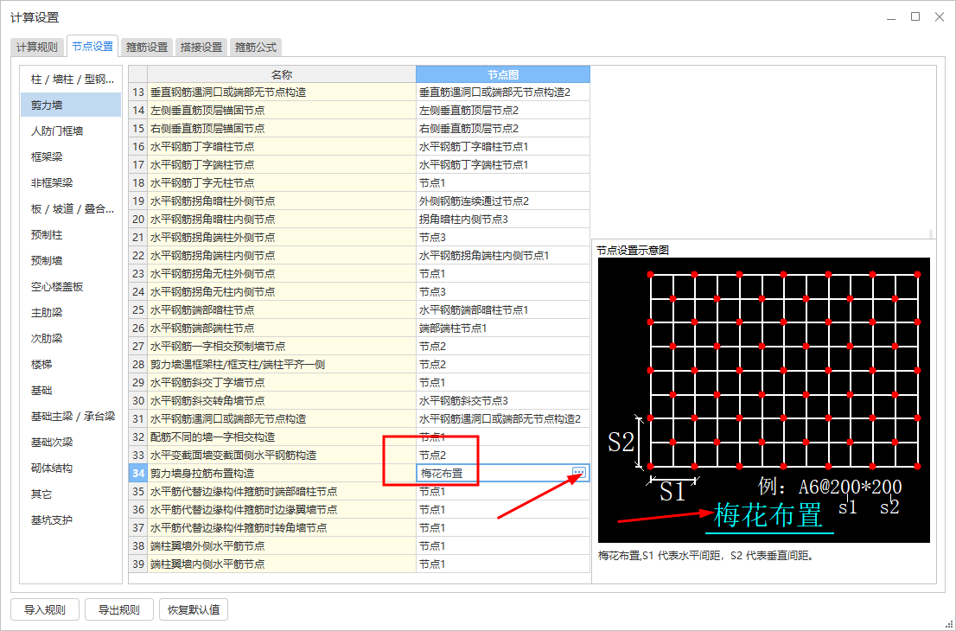Select the 剪力墙 category
The width and height of the screenshot is (956, 631).
tap(72, 105)
